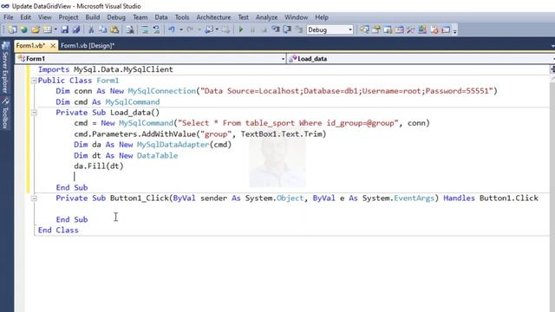
Task: Click the cmd.Parameters.AddWithValue code line
Action: tap(200, 134)
